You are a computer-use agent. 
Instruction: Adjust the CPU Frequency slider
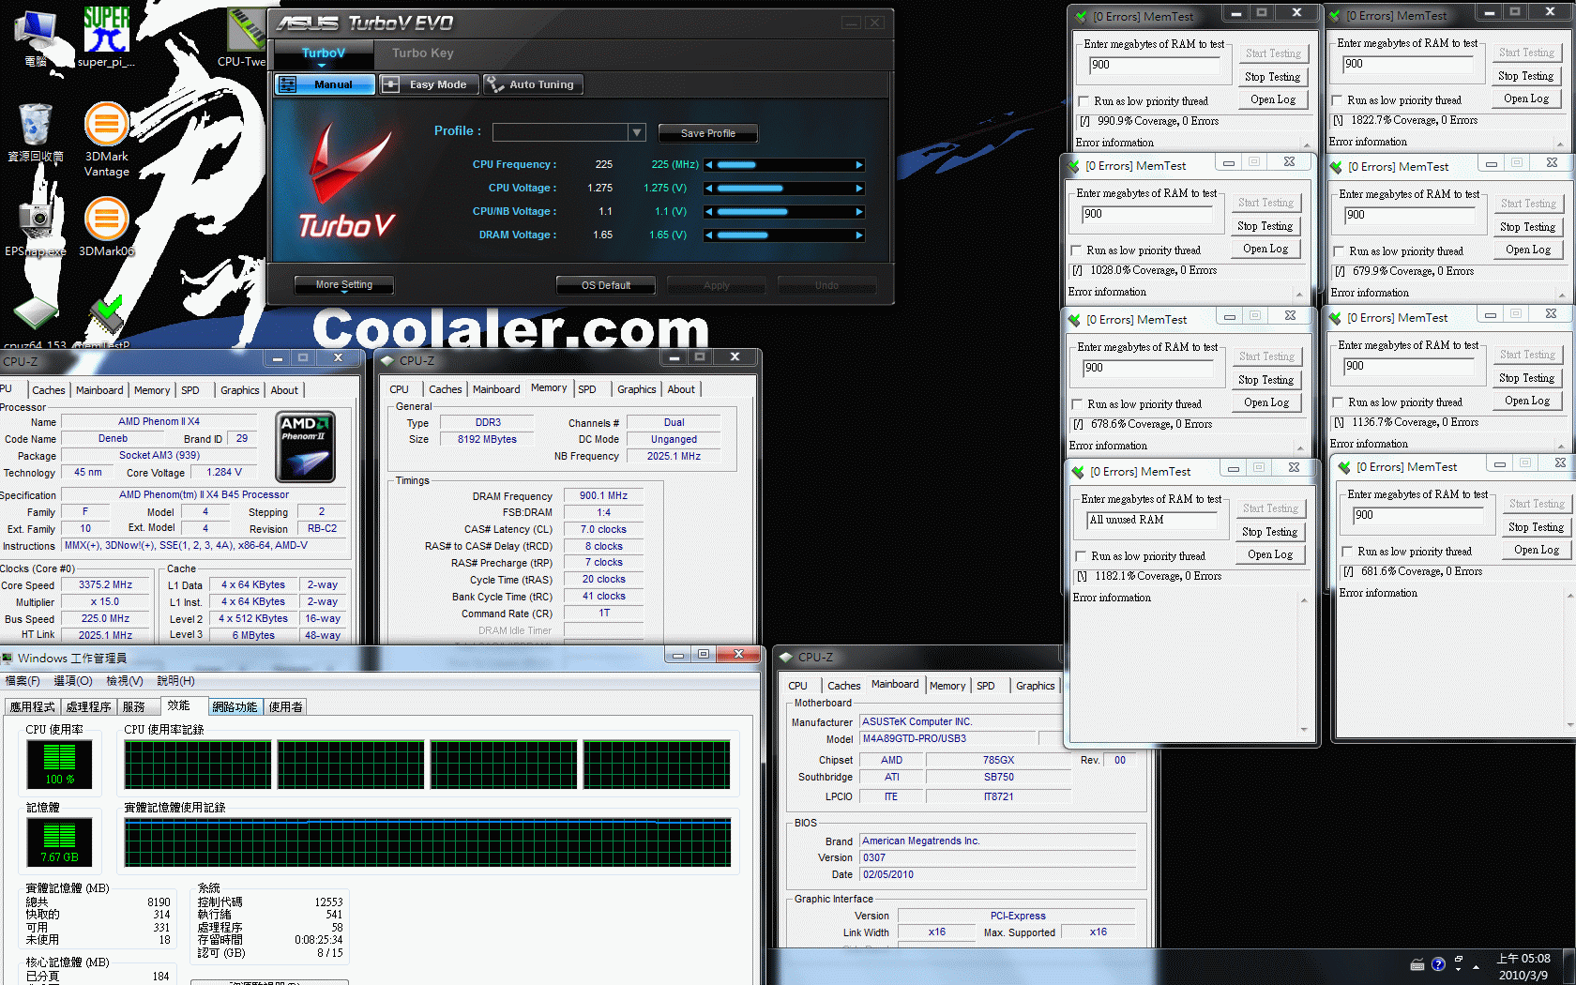pyautogui.click(x=784, y=165)
